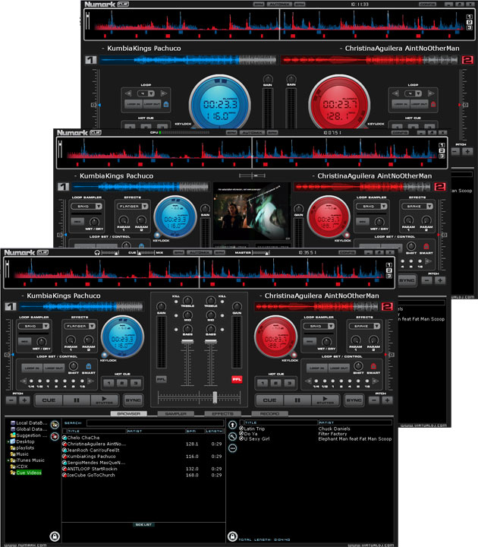The width and height of the screenshot is (478, 547).
Task: Sync deck 1 in the front window
Action: pyautogui.click(x=133, y=400)
